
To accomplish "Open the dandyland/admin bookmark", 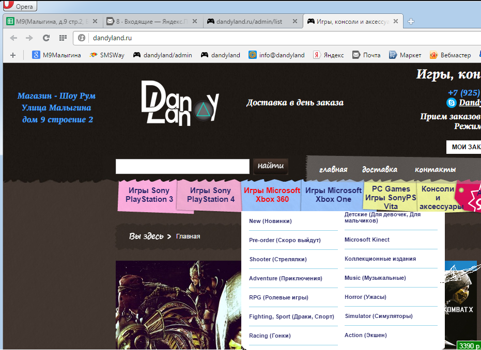I will click(x=163, y=55).
